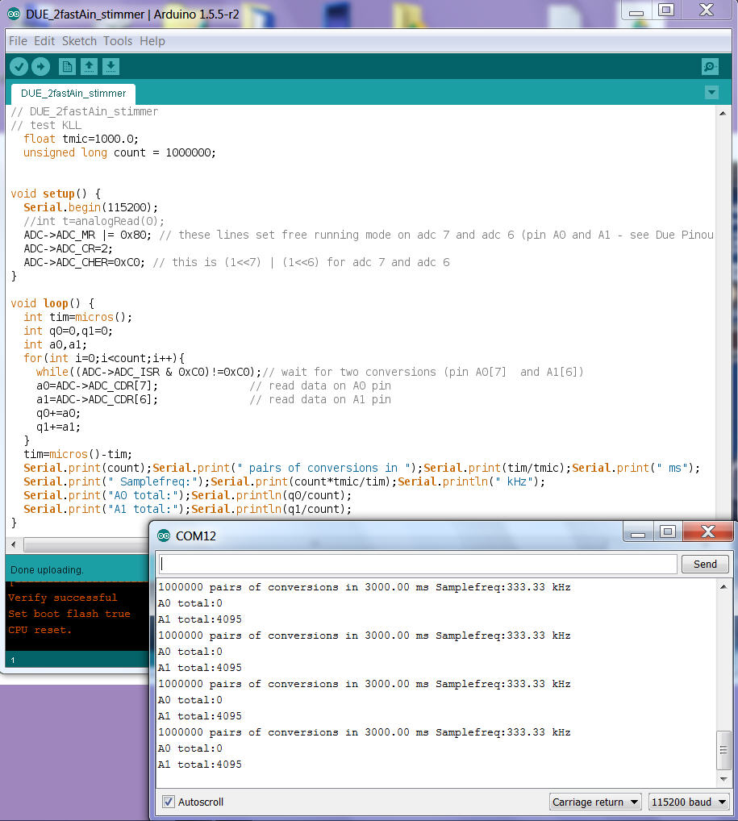Open the Serial Monitor magnifier icon

click(709, 66)
